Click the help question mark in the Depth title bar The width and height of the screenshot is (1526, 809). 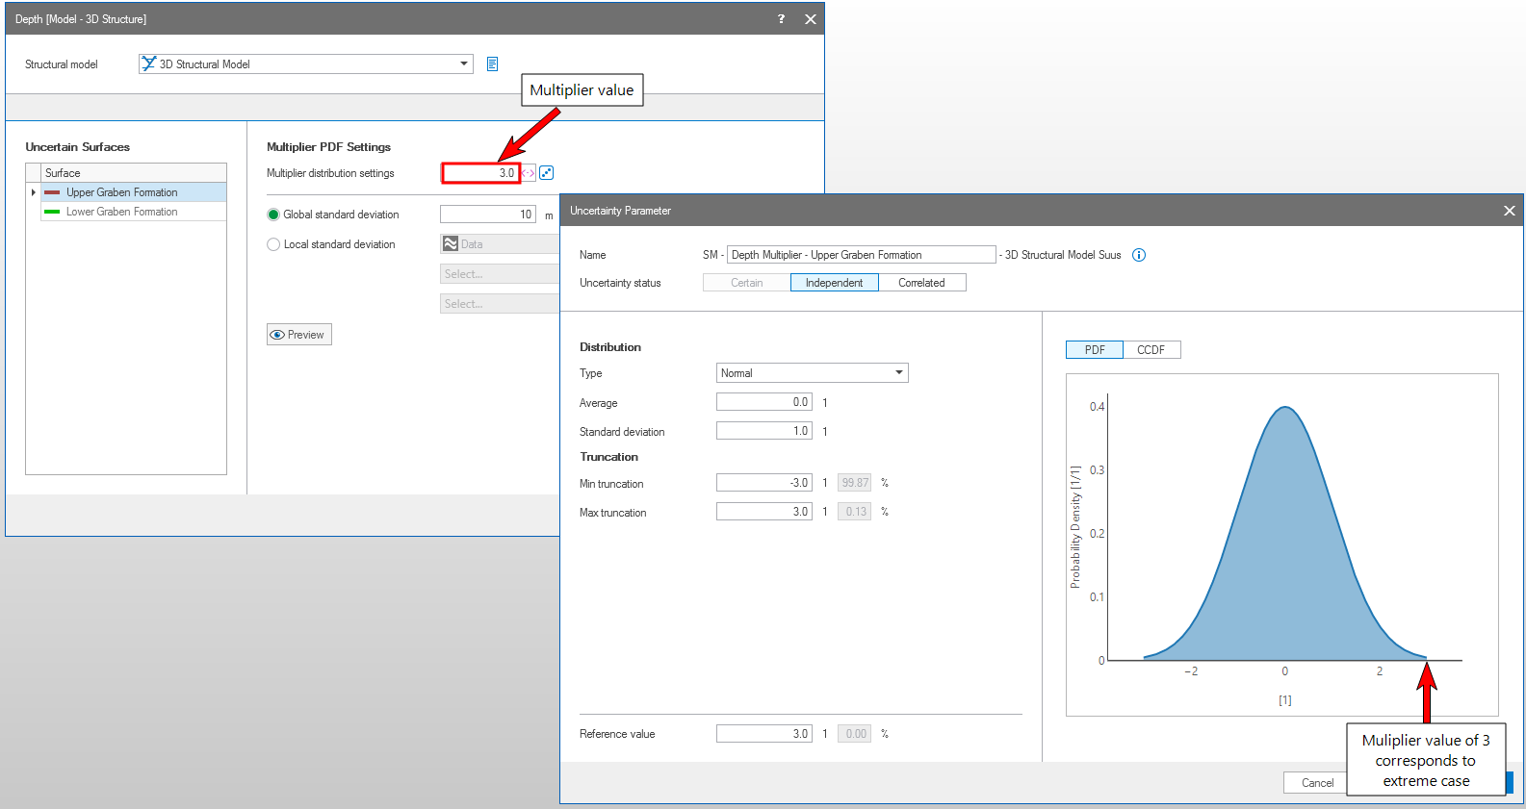pos(781,19)
